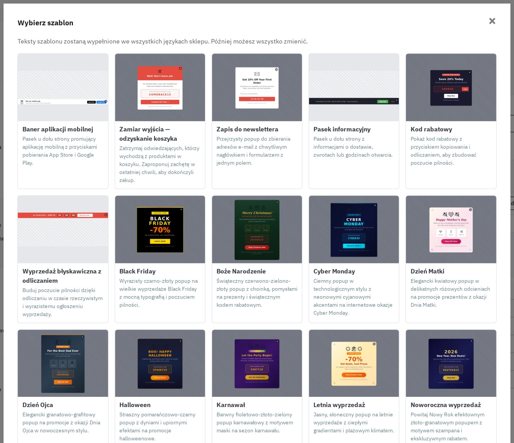Click the Zamiar wyjścia — odzyskanie koszyka heading
Screen dimensions: 514x443
(x=148, y=134)
